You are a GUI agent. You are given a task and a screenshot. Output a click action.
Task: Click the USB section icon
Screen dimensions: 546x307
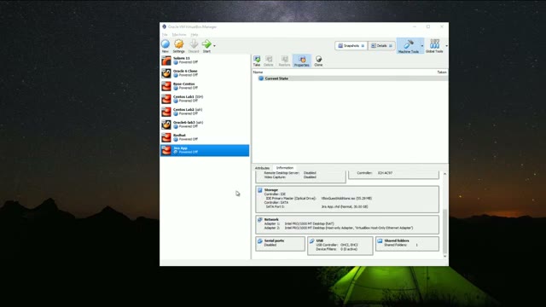[311, 240]
